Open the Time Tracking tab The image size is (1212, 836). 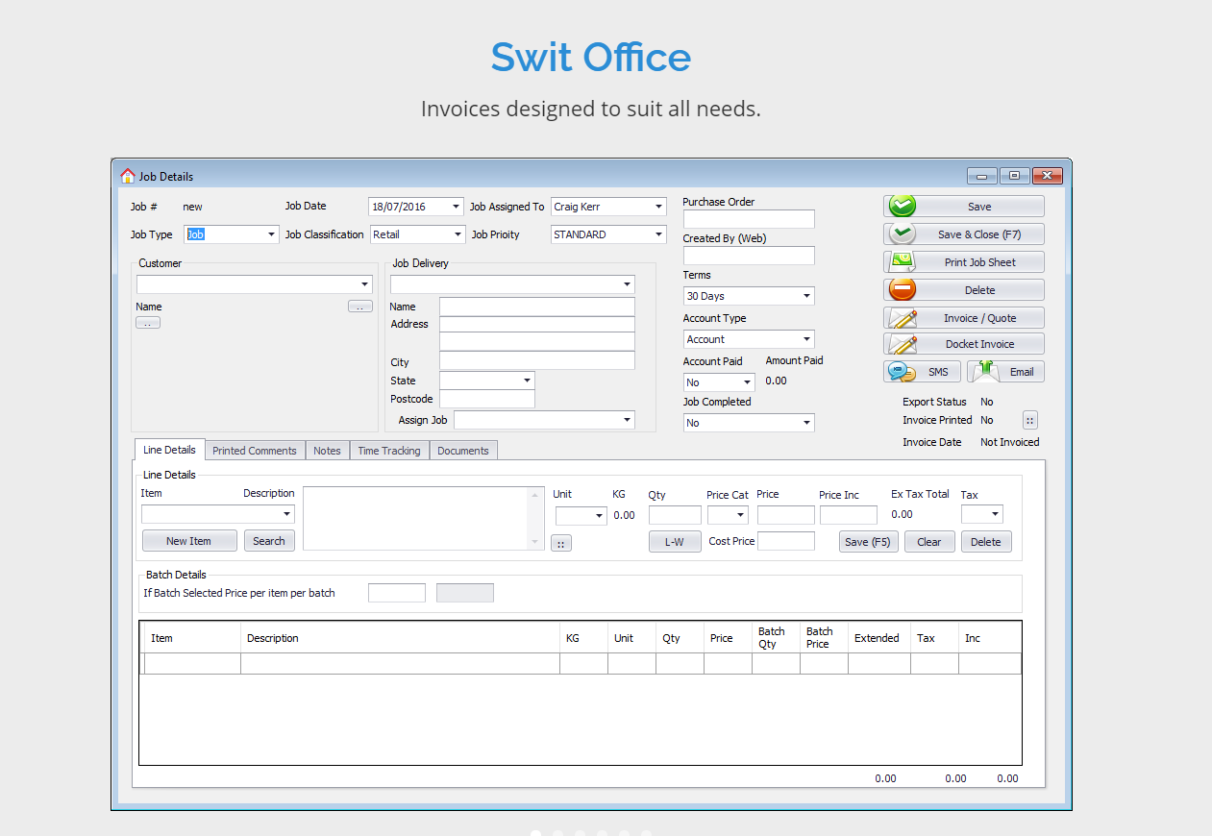click(x=388, y=451)
